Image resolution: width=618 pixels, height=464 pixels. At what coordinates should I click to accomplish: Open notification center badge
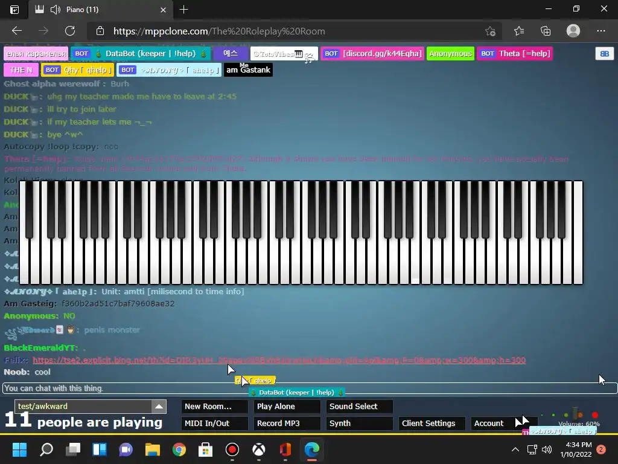[601, 449]
